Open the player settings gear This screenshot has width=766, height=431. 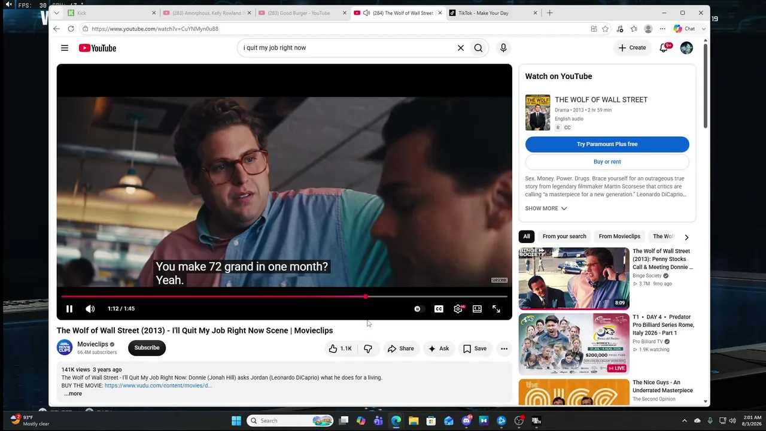[458, 309]
